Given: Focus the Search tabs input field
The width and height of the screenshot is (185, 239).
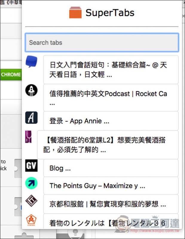Looking at the screenshot, I should point(102,42).
